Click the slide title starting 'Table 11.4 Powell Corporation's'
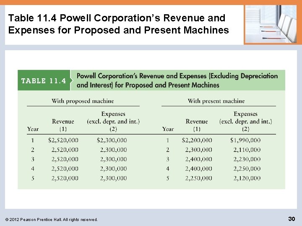Viewport: 302px width, 226px height. click(118, 24)
